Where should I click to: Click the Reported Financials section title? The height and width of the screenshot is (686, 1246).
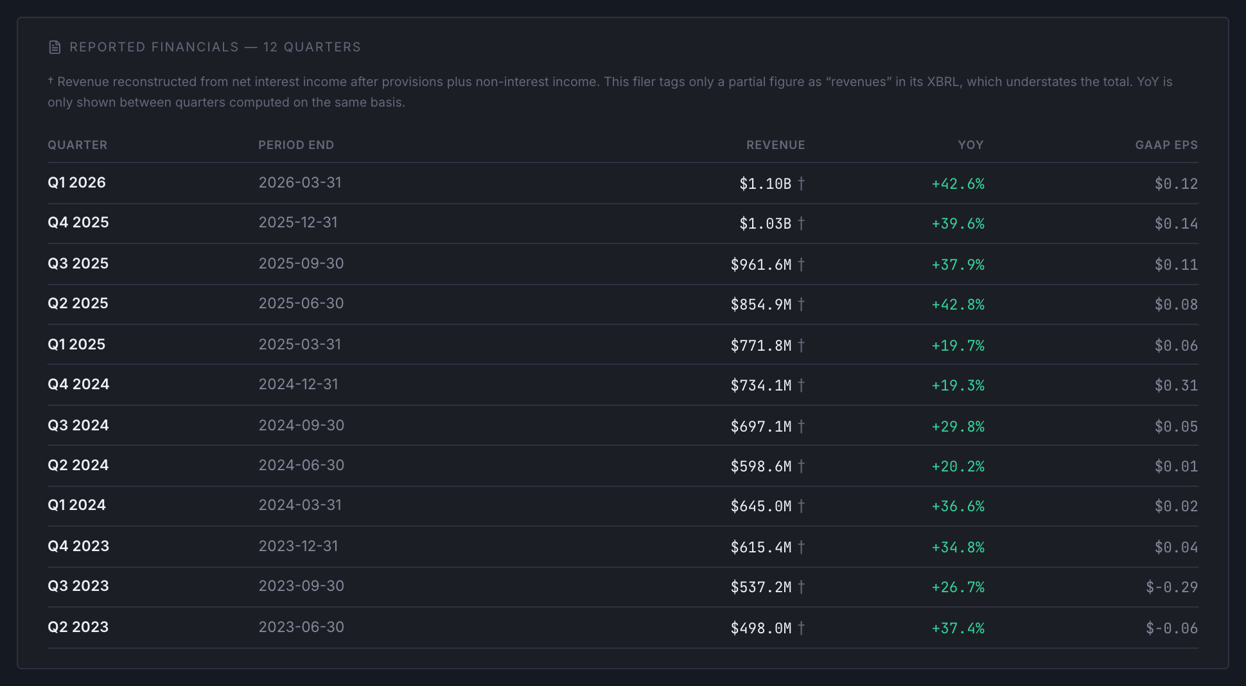(215, 47)
